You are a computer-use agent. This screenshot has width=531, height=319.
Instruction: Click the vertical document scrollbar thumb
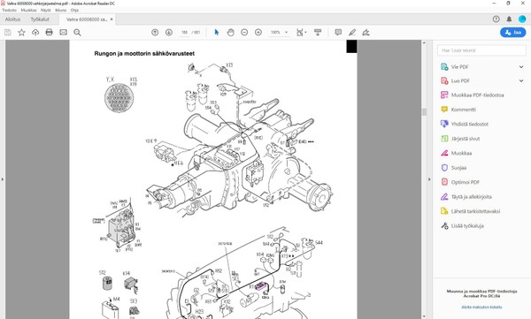coord(424,112)
